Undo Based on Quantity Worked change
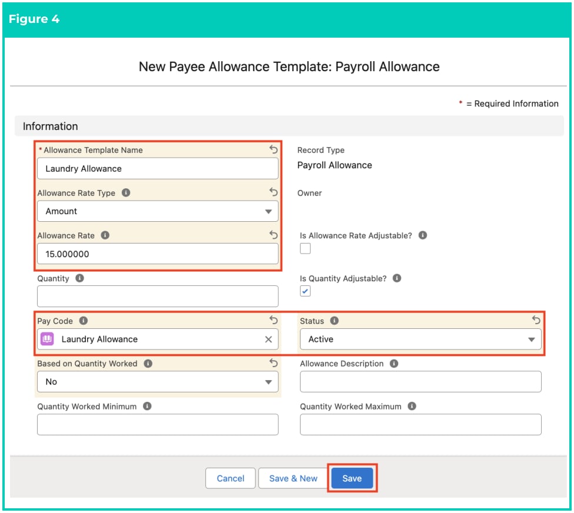 273,363
